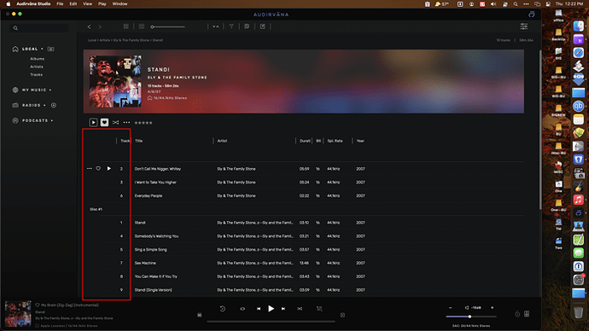Decrease volume with the minus button
The height and width of the screenshot is (331, 589).
tap(451, 308)
